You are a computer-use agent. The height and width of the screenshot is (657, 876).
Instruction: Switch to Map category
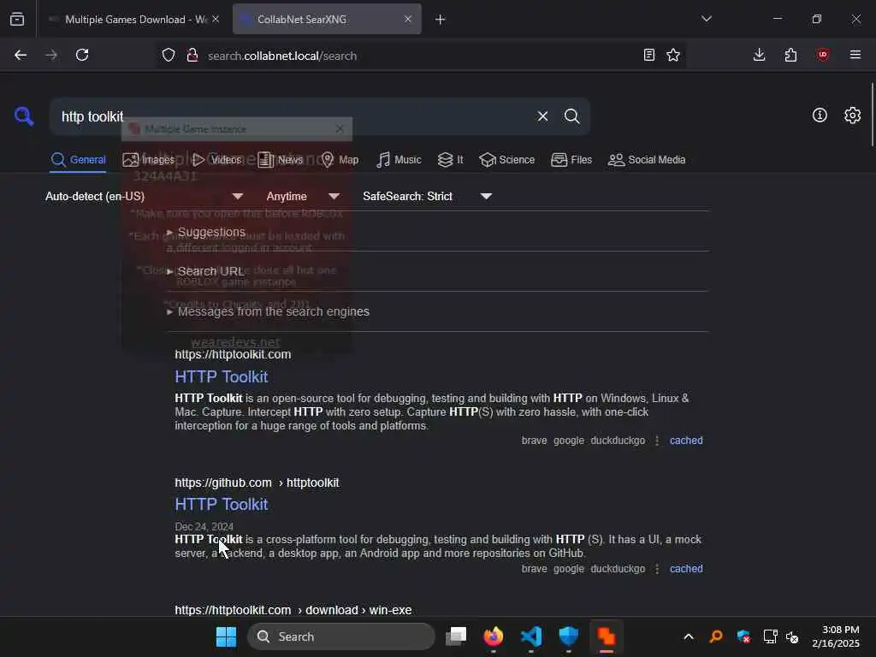coord(340,160)
